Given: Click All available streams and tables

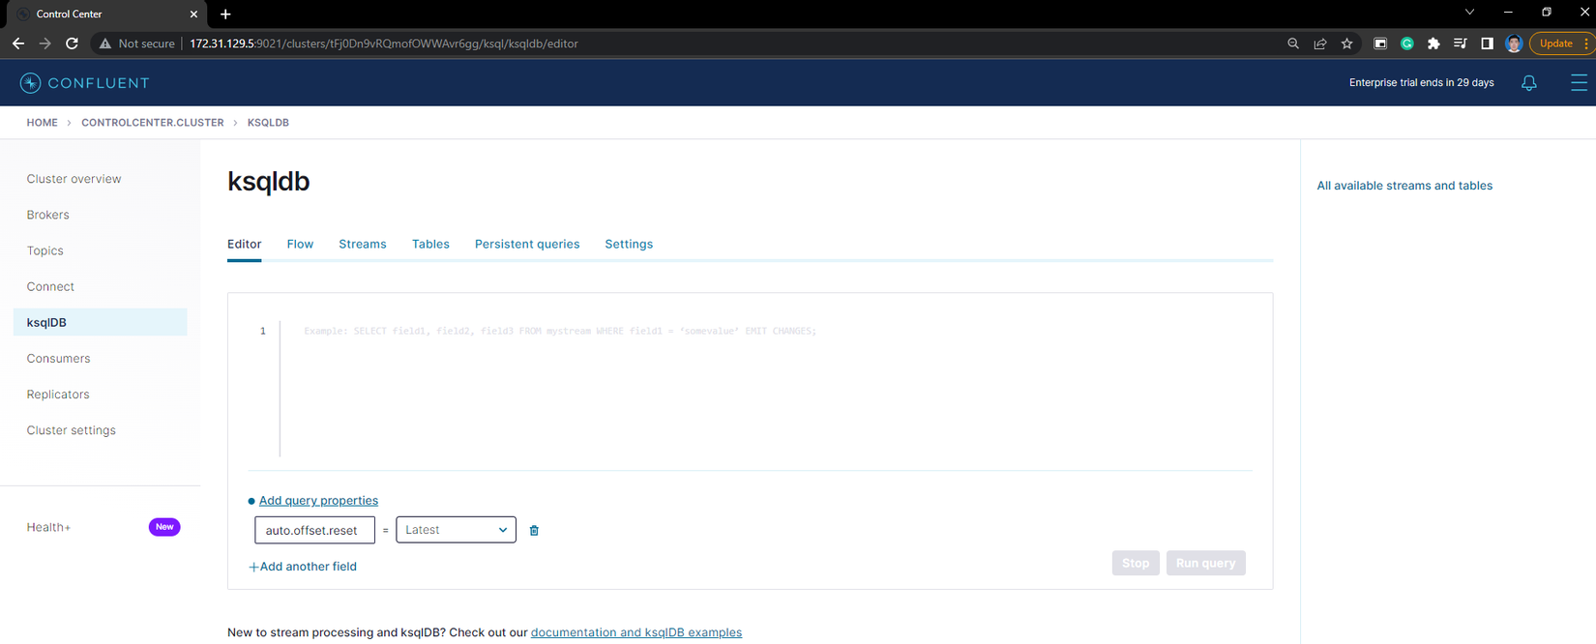Looking at the screenshot, I should pyautogui.click(x=1404, y=186).
